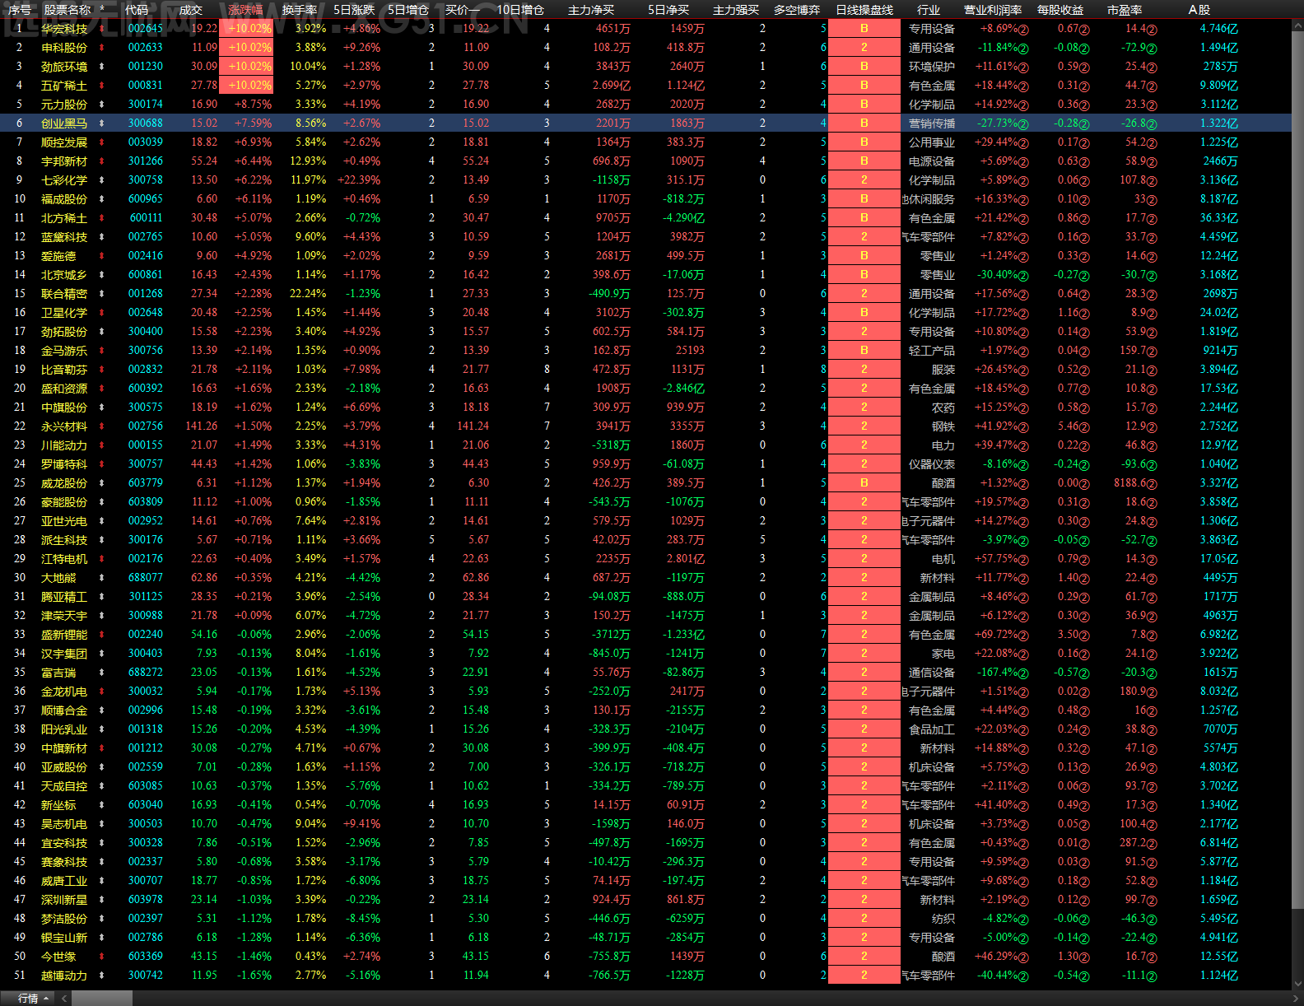This screenshot has height=1006, width=1304.
Task: Click circled-2 icon after 永兴材料's 5.46 EPS
Action: pyautogui.click(x=1084, y=427)
